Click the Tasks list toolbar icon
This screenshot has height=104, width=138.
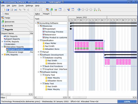[x=47, y=10]
